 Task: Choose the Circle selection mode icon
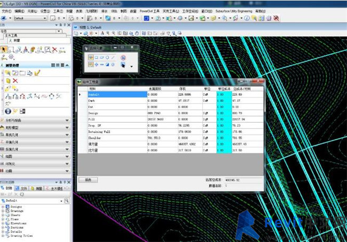pos(107,58)
